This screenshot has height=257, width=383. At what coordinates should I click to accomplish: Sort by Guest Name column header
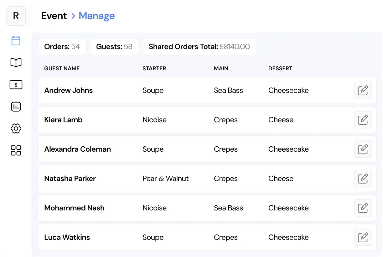(62, 68)
